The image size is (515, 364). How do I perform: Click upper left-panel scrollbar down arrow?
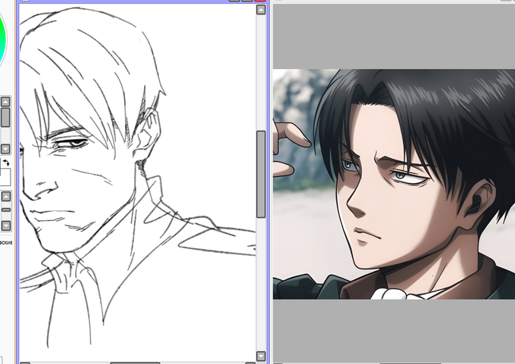coord(5,148)
